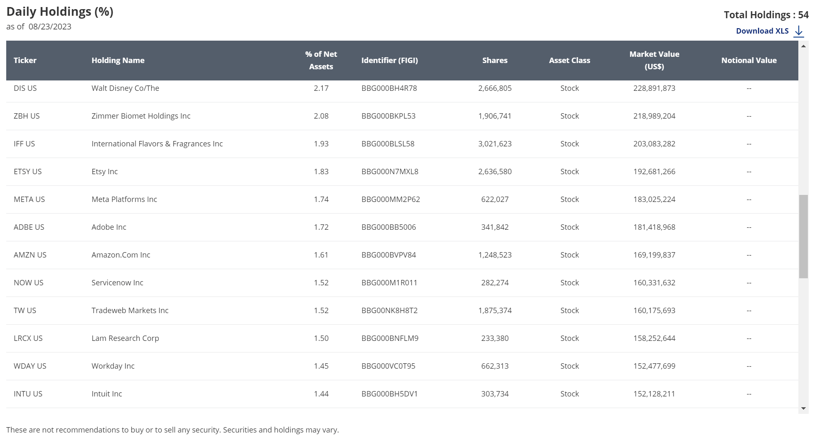The image size is (817, 440).
Task: Select the WDAY US ticker cell
Action: pos(30,366)
